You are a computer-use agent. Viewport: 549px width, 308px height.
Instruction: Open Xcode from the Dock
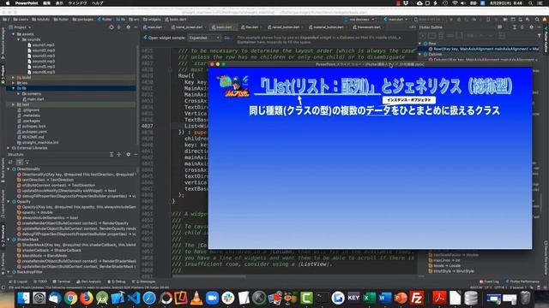(x=118, y=299)
